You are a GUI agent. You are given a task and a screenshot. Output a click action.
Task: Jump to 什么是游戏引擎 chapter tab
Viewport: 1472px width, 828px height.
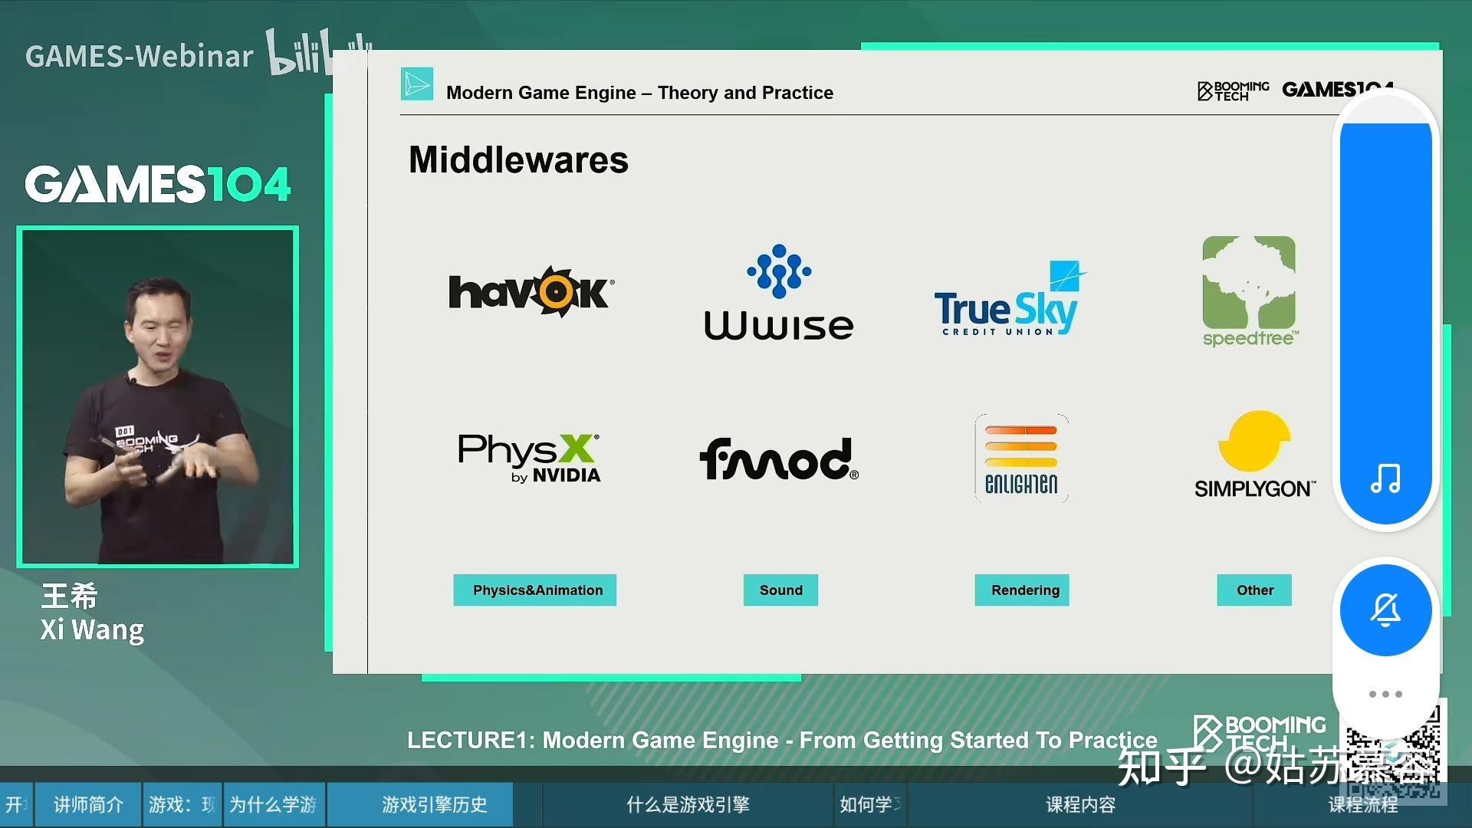[x=687, y=805]
